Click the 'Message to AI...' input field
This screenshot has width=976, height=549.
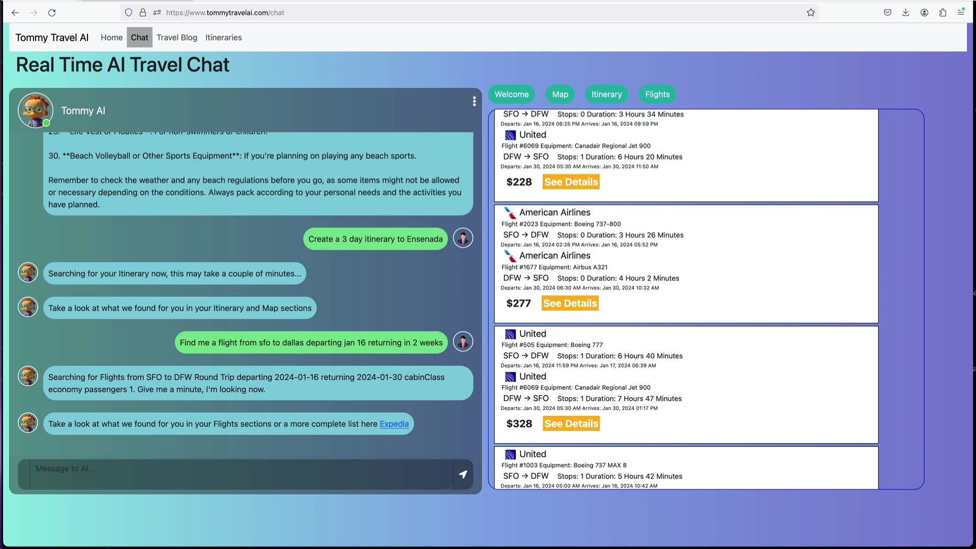click(241, 474)
